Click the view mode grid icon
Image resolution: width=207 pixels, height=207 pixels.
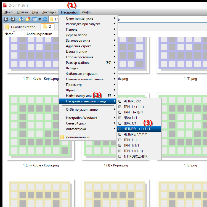[x=35, y=19]
